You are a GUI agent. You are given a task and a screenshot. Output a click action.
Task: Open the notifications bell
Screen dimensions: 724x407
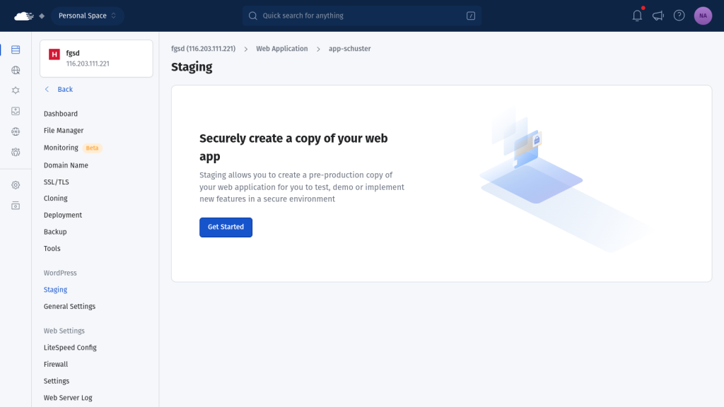[x=637, y=16]
